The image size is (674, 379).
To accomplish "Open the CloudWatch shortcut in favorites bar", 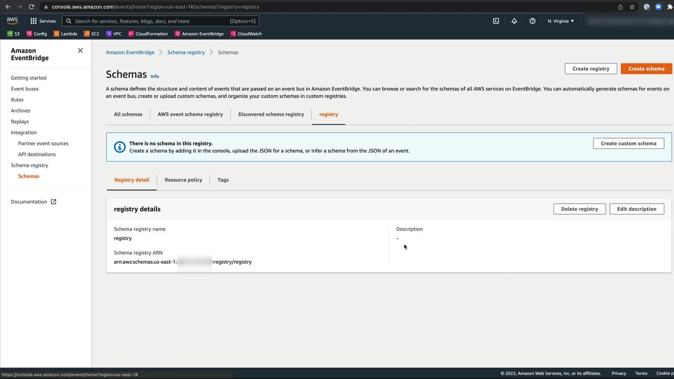I will (x=246, y=34).
